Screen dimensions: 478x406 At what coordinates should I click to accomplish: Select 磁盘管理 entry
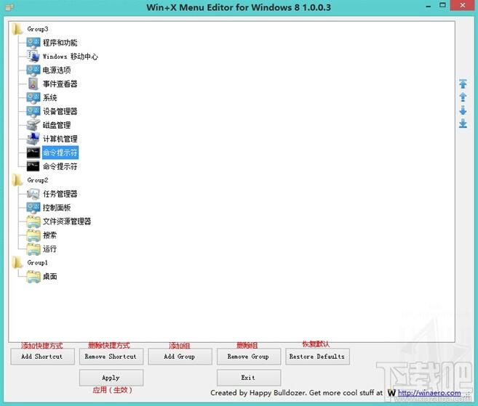tap(57, 125)
